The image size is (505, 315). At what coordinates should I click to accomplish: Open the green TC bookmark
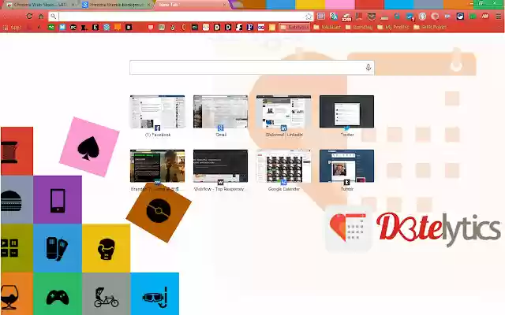[50, 28]
